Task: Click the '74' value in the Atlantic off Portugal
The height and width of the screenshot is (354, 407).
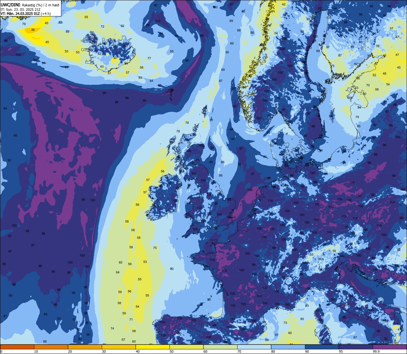Action: pyautogui.click(x=112, y=329)
